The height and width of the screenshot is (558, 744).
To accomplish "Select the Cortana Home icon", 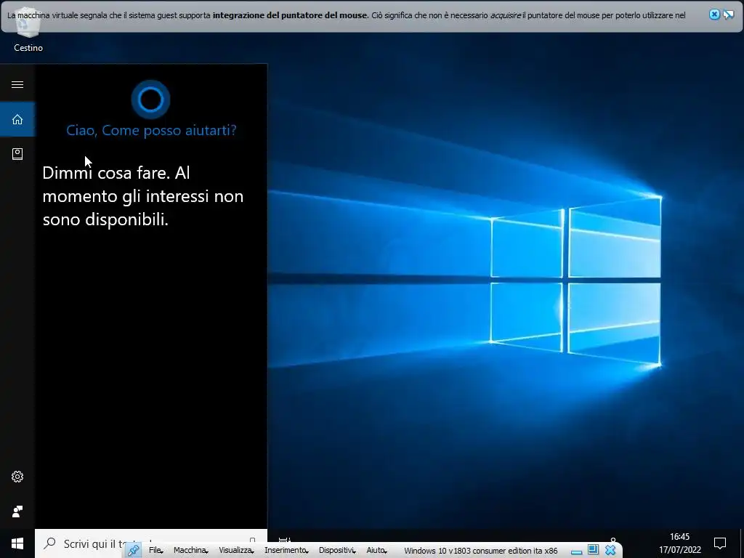I will 17,119.
